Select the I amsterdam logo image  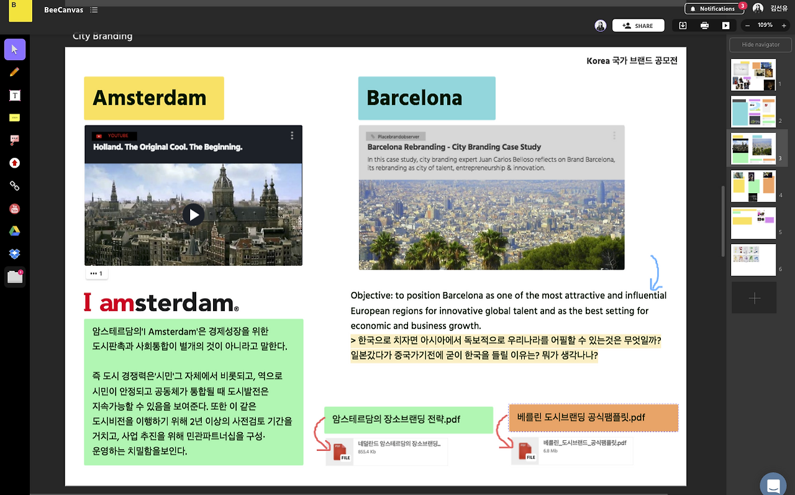[x=161, y=302]
